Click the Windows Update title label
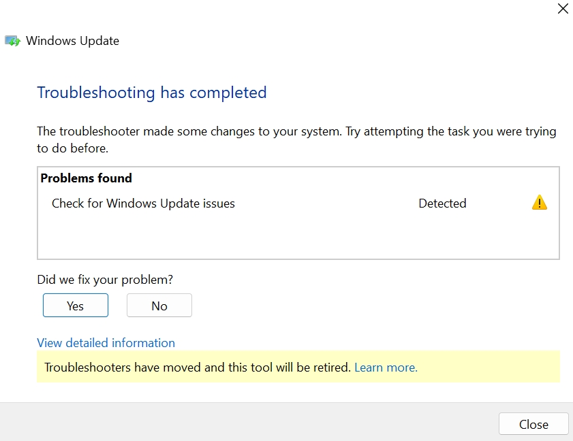 pos(72,41)
